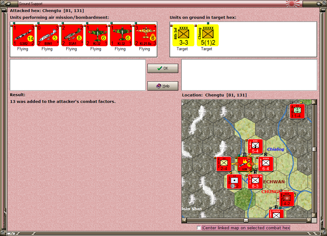
Task: Click the map's horizontal scroll left arrow
Action: pos(184,220)
